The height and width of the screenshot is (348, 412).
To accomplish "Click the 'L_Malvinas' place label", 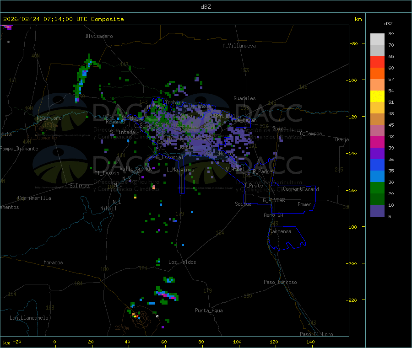I will coord(180,170).
